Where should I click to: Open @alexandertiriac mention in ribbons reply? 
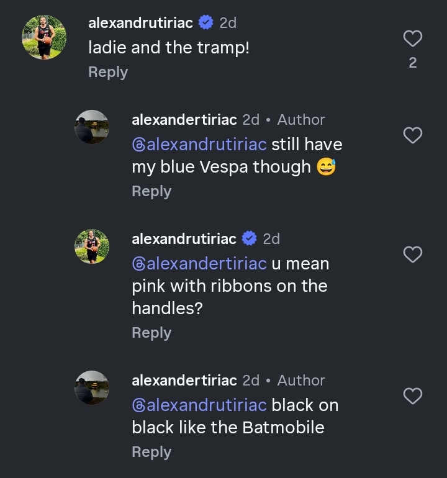point(199,263)
